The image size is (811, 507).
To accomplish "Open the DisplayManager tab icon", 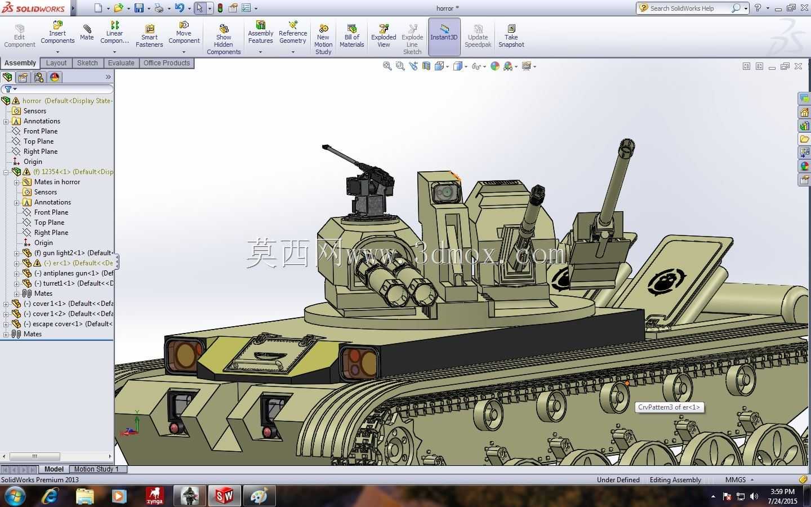I will 55,77.
